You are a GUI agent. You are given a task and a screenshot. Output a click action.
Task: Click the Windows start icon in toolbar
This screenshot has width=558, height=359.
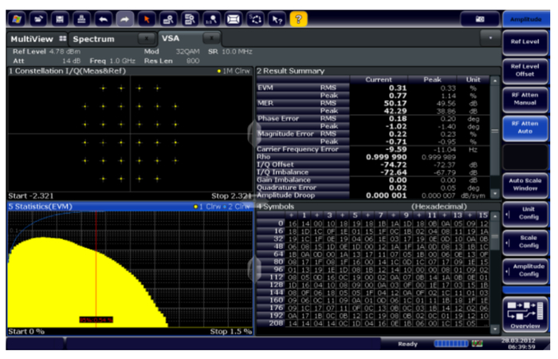[x=18, y=17]
